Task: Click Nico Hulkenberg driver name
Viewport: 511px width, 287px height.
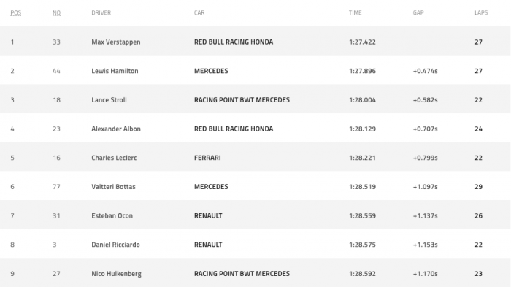Action: pos(116,274)
